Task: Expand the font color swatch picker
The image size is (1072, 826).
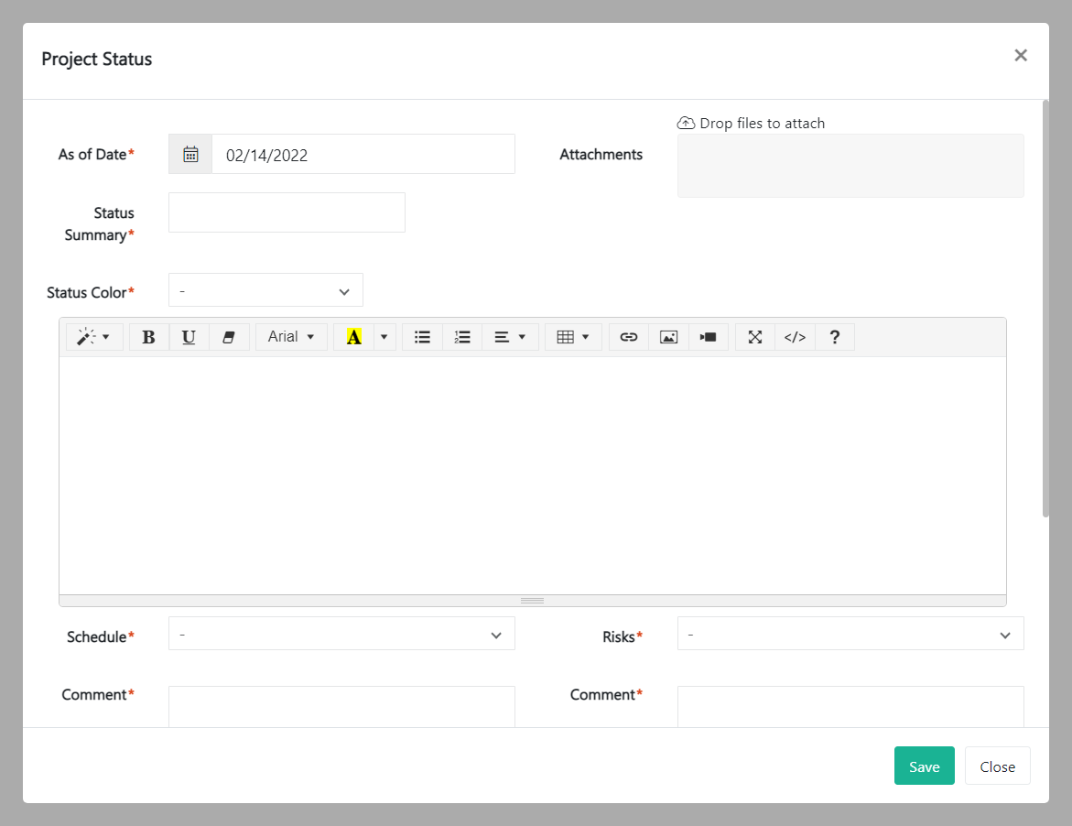Action: tap(383, 337)
